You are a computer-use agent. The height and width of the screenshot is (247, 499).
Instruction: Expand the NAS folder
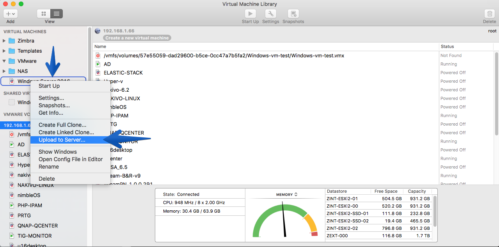pos(4,71)
